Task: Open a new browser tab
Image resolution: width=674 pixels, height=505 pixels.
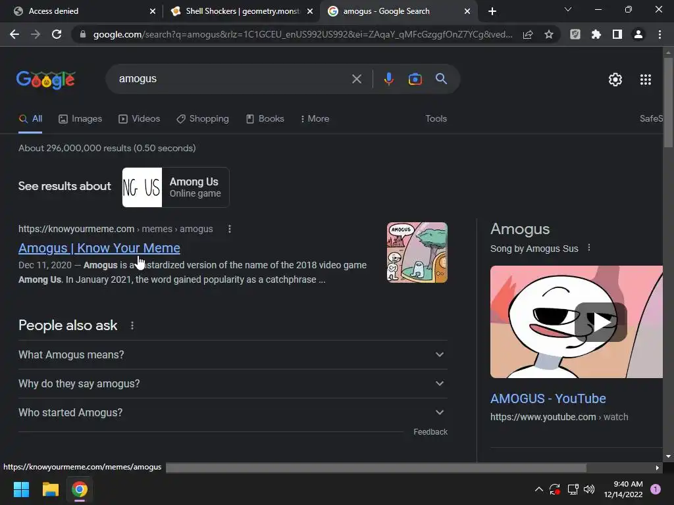Action: click(492, 11)
